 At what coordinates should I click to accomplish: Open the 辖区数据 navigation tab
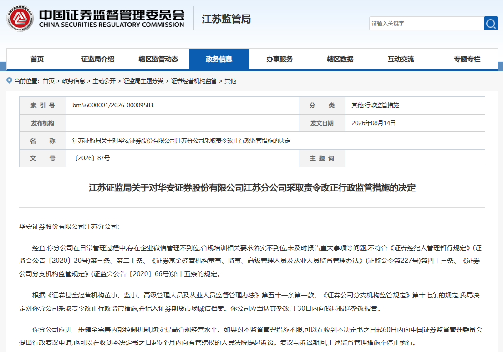click(340, 59)
